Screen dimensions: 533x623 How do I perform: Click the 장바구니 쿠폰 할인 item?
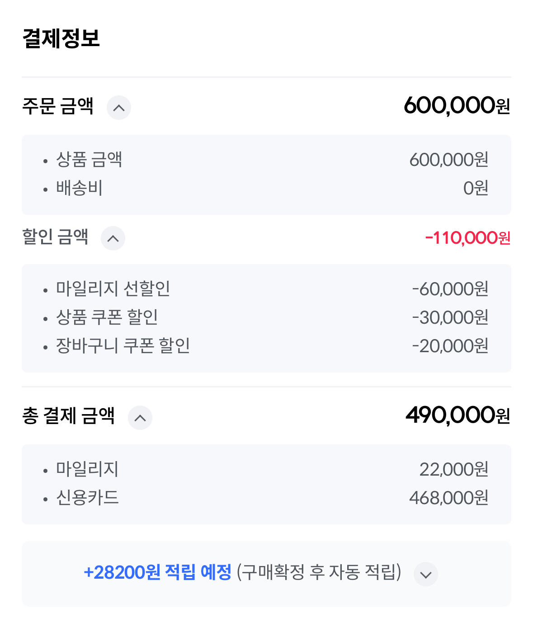123,346
